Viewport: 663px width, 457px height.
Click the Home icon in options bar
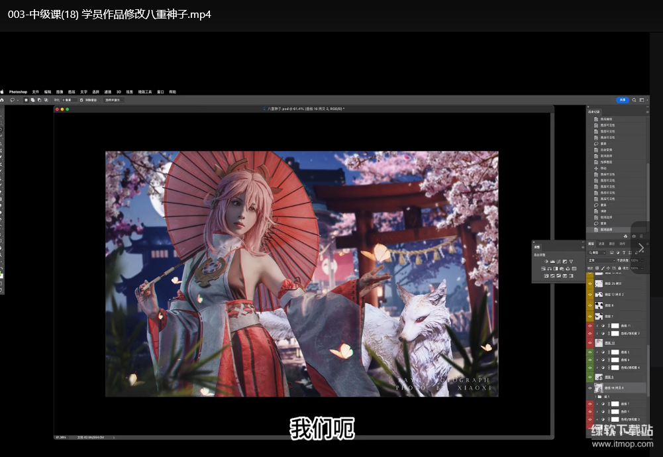[x=2, y=100]
